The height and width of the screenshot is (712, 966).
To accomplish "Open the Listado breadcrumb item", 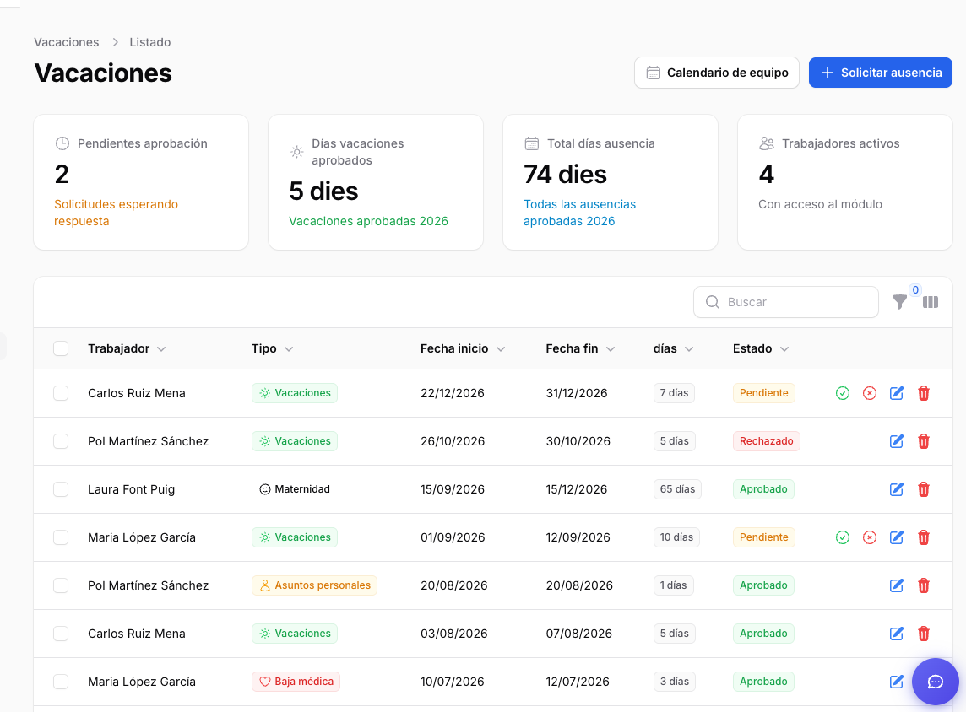I will pyautogui.click(x=149, y=42).
